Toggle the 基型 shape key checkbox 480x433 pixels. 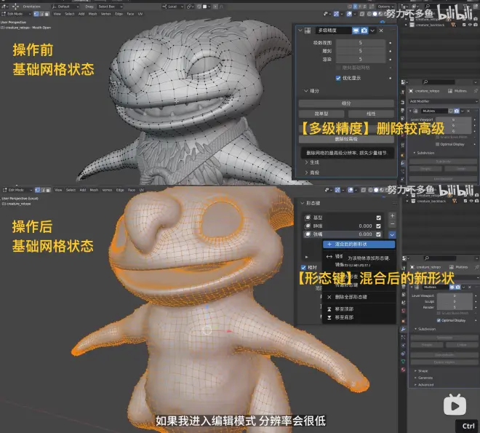coord(379,218)
